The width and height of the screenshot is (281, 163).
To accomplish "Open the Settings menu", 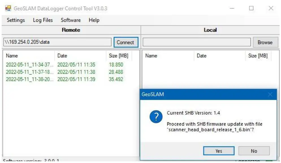I will pyautogui.click(x=16, y=20).
